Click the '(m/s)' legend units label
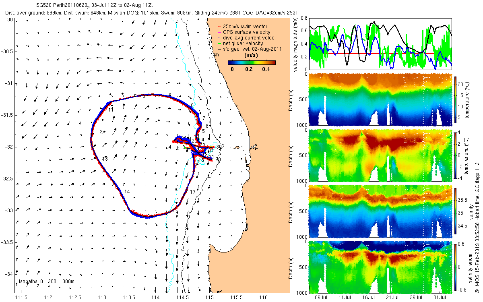The width and height of the screenshot is (483, 302). pyautogui.click(x=251, y=56)
